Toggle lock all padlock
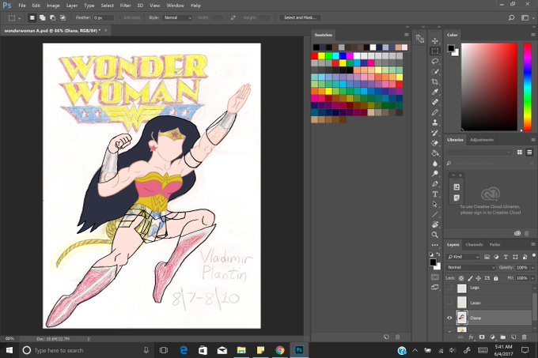The image size is (538, 358). (x=496, y=278)
